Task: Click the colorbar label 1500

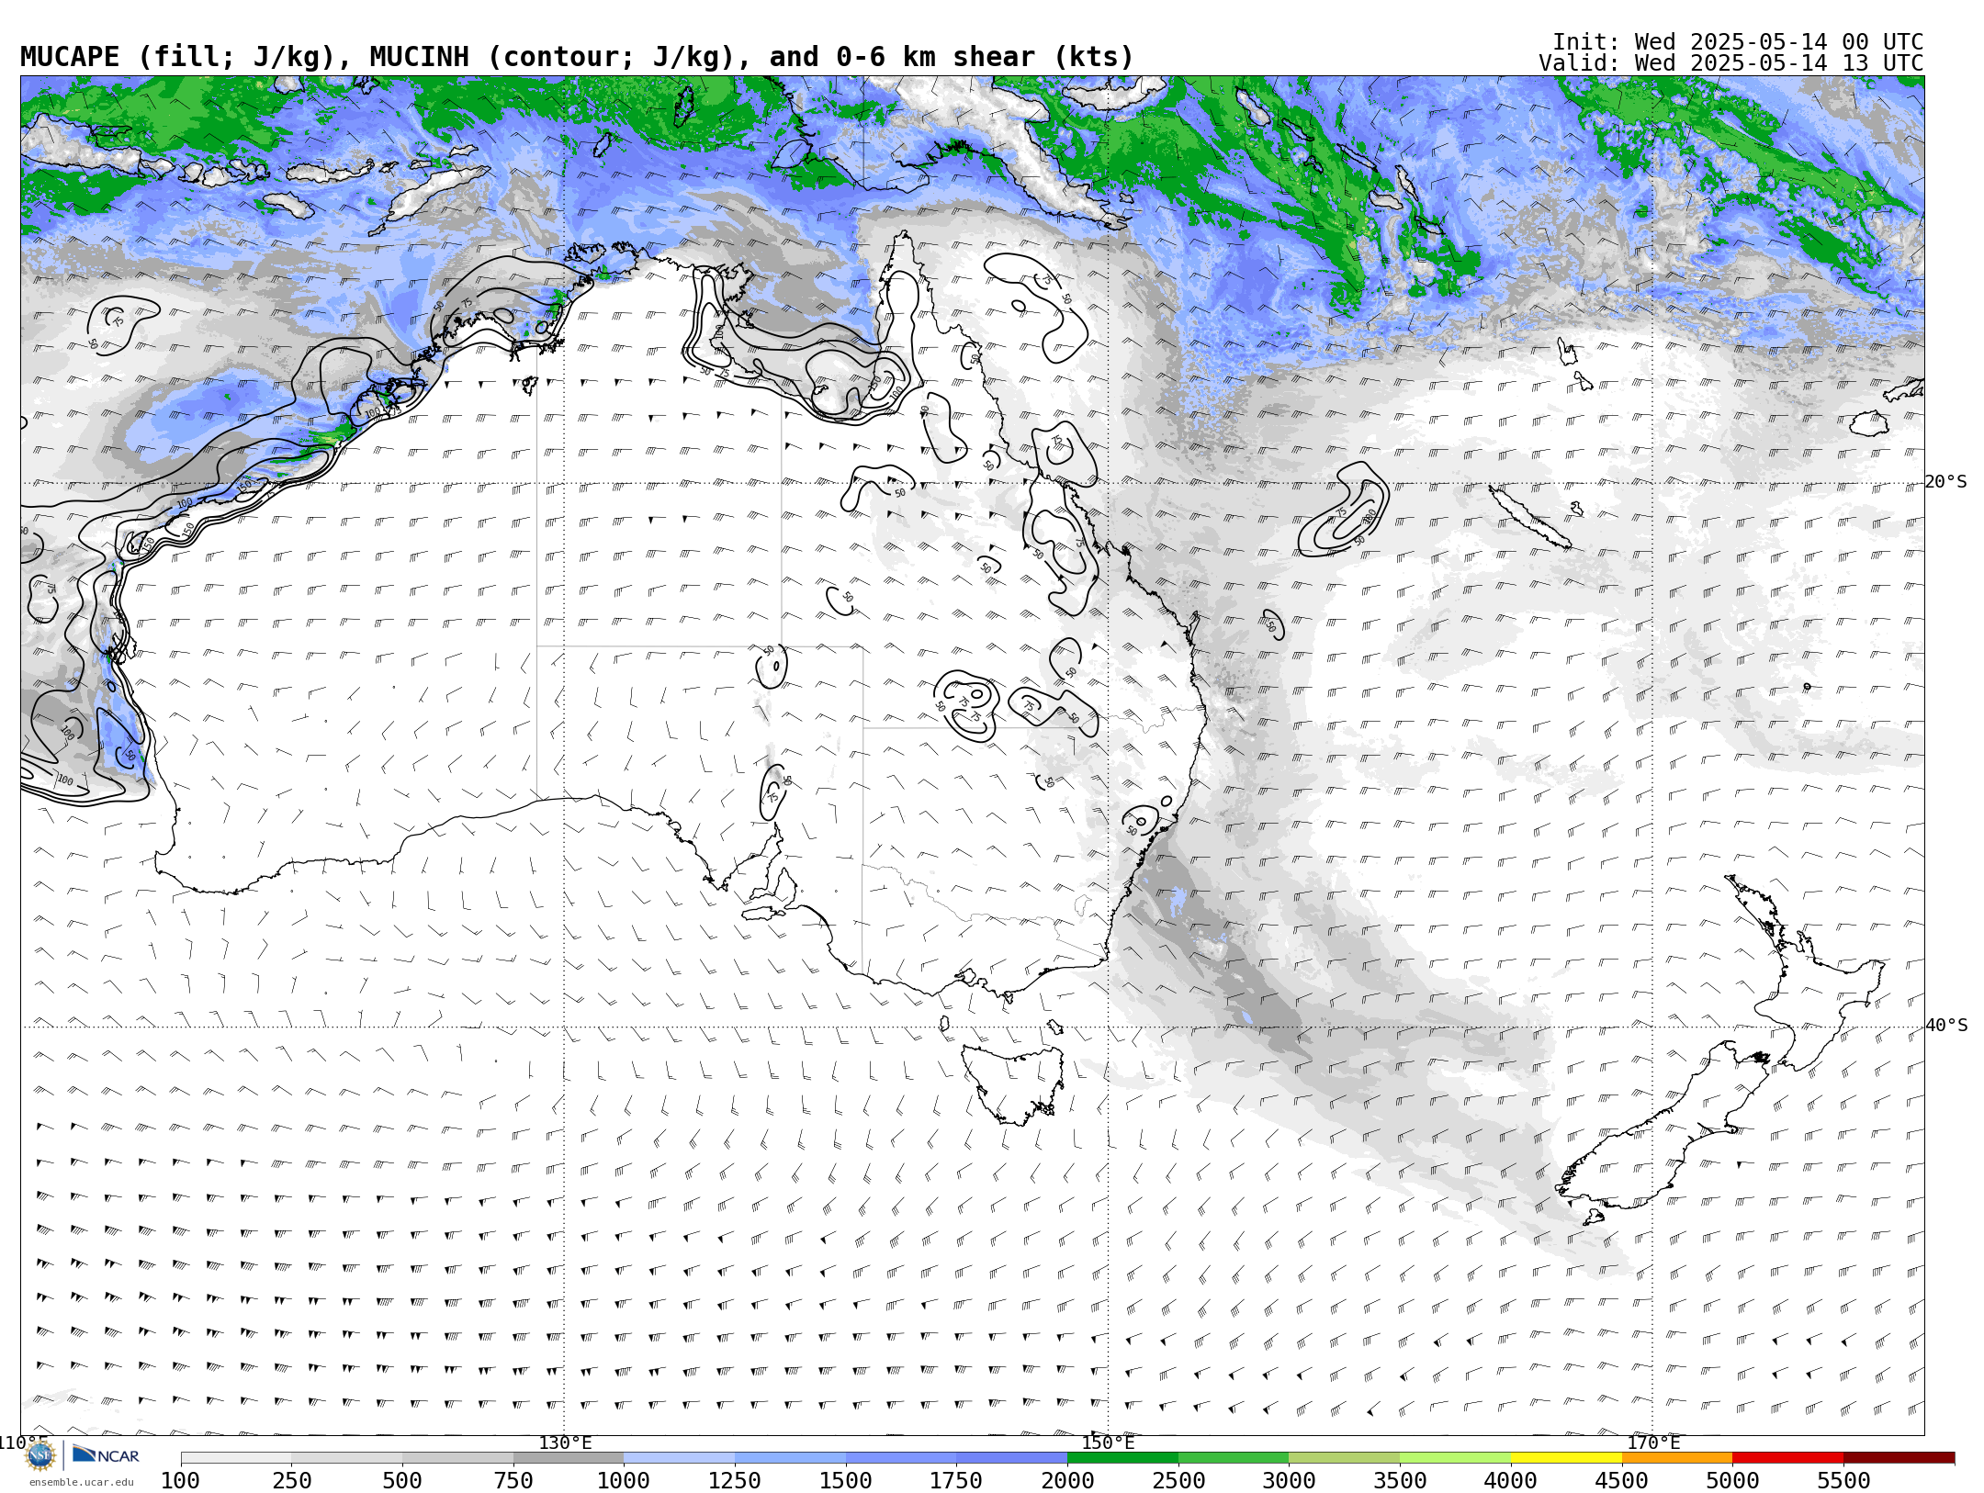Action: pyautogui.click(x=845, y=1481)
